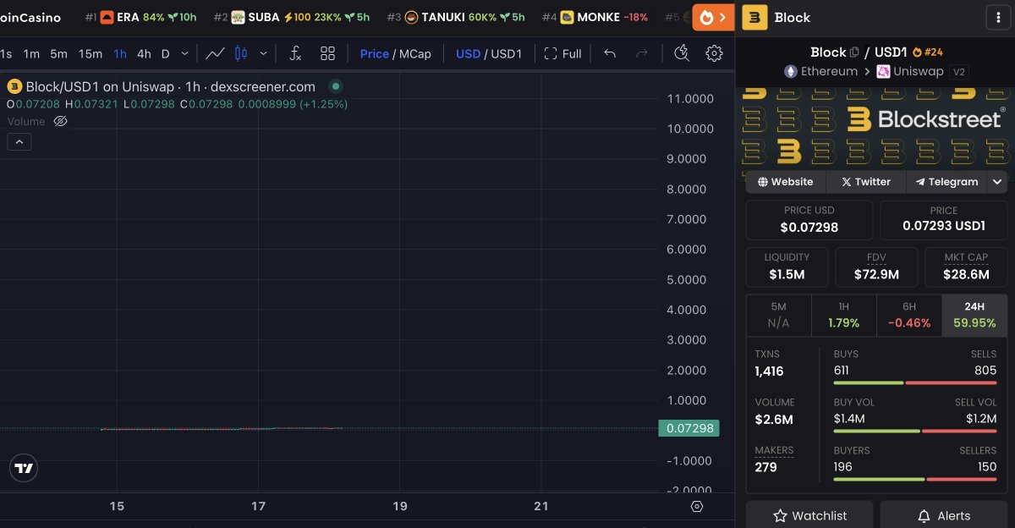Select the 1s timeframe

pos(6,53)
